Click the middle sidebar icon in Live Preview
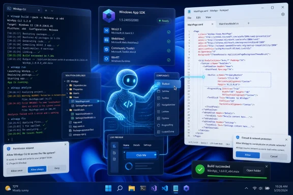Viewport: 293px width, 195px height. point(114,153)
